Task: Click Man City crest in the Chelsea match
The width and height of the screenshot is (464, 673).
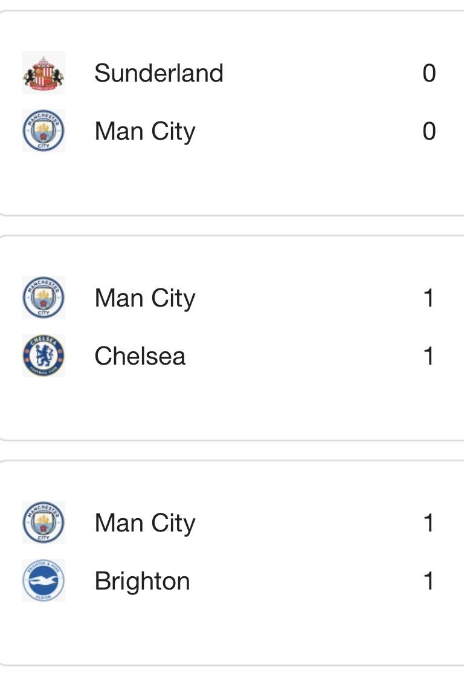Action: [x=43, y=298]
